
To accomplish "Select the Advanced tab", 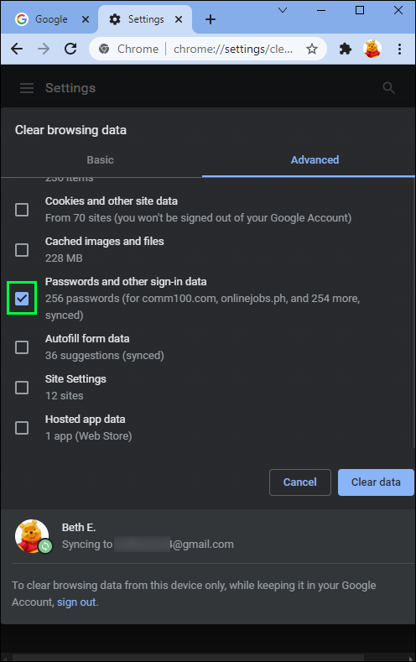I will click(x=315, y=160).
